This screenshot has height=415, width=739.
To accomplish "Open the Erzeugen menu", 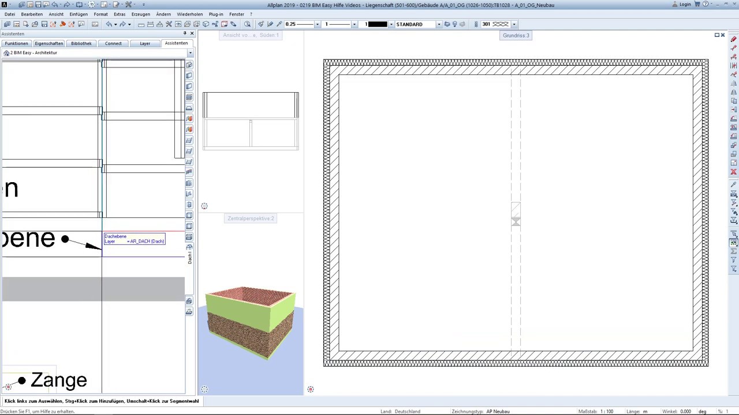I will [x=140, y=14].
